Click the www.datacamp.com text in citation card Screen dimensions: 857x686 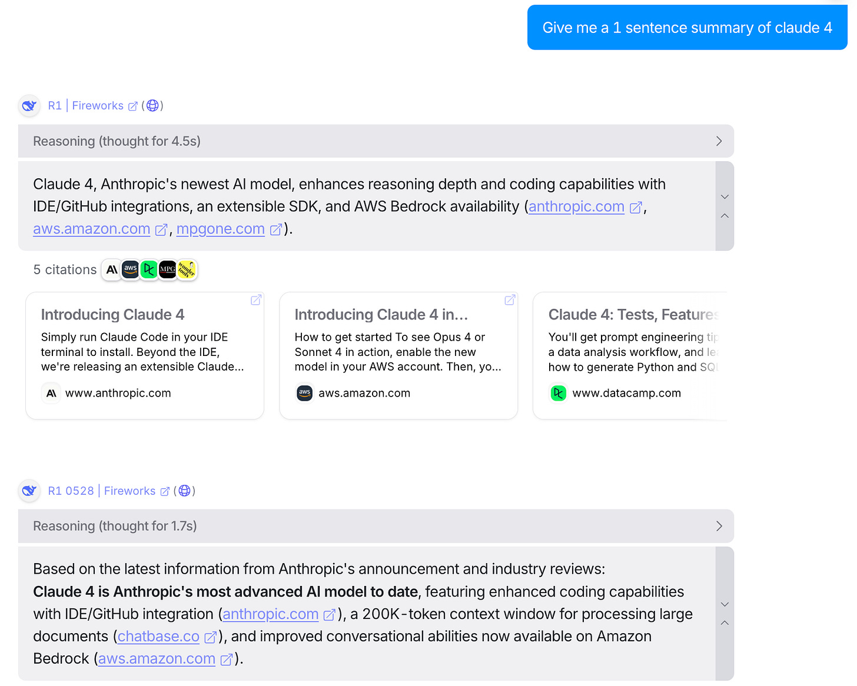pyautogui.click(x=627, y=393)
